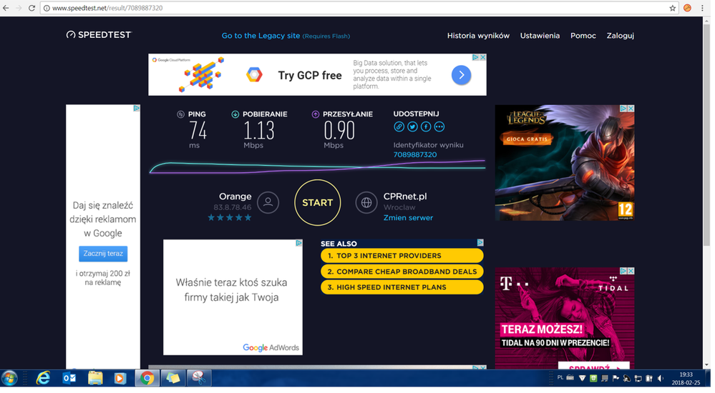The image size is (715, 393).
Task: Click Zmien serwer link
Action: tap(408, 218)
